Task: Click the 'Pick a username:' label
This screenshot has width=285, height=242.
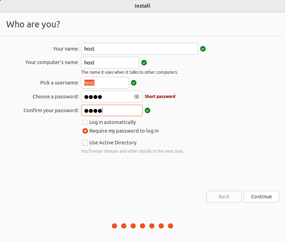Action: (x=60, y=83)
